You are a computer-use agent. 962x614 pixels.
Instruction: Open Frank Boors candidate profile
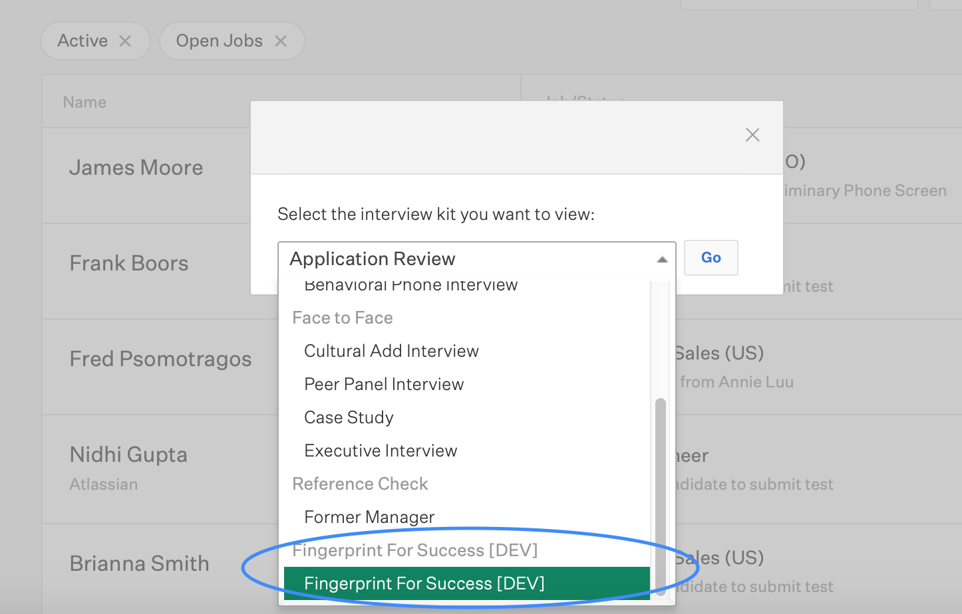click(x=129, y=263)
